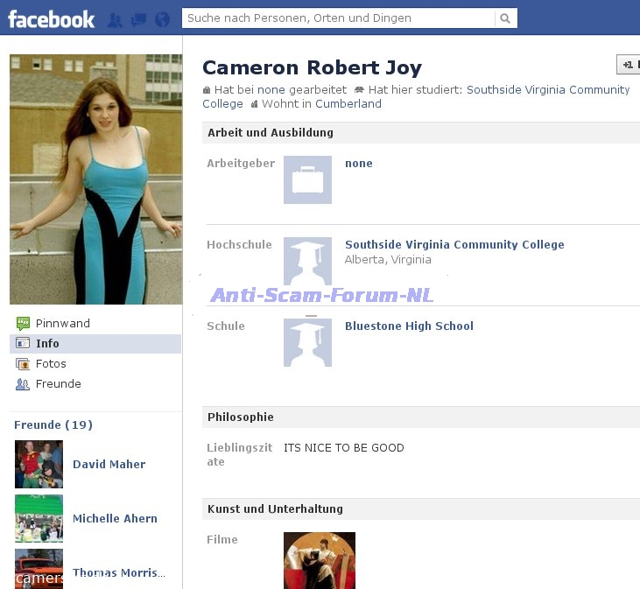Open Fotos in the sidebar
Image resolution: width=640 pixels, height=589 pixels.
pos(51,363)
